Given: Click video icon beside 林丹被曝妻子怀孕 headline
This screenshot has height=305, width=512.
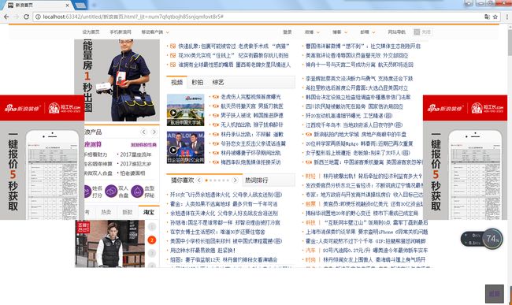Looking at the screenshot, I should tap(216, 153).
